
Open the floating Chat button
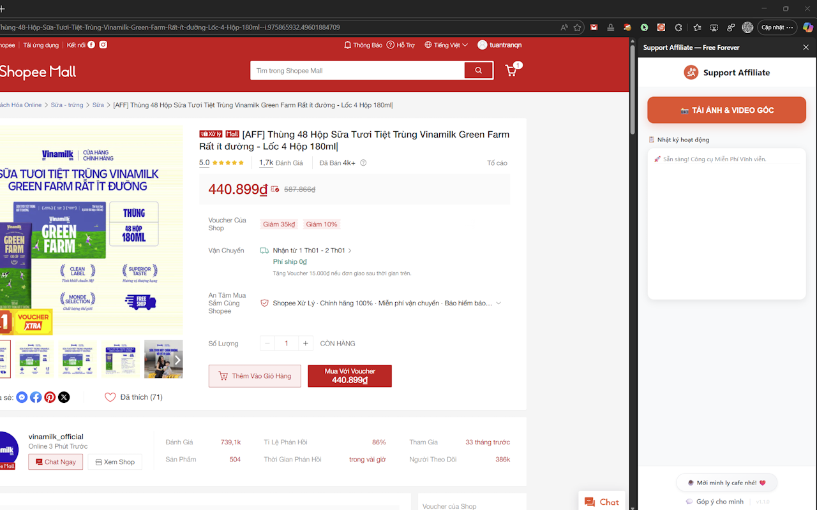tap(602, 502)
